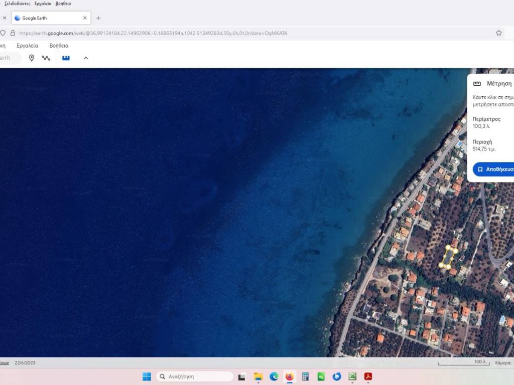
Task: Open the browser Σελιδοδείκτες menu
Action: coord(17,4)
